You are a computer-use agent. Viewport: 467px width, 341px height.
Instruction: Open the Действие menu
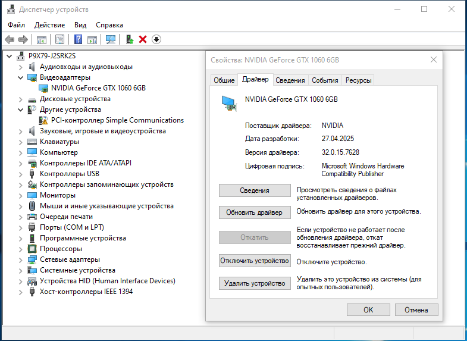(49, 25)
